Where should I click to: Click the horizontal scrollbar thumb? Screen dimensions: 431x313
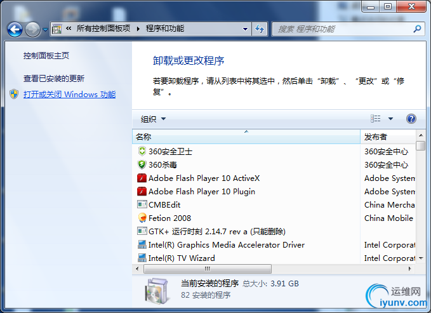point(208,269)
